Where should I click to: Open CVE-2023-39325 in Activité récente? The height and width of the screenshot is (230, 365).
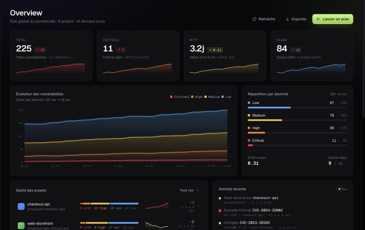click(x=255, y=223)
